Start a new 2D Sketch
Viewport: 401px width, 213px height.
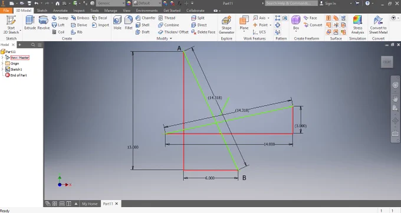coord(11,25)
